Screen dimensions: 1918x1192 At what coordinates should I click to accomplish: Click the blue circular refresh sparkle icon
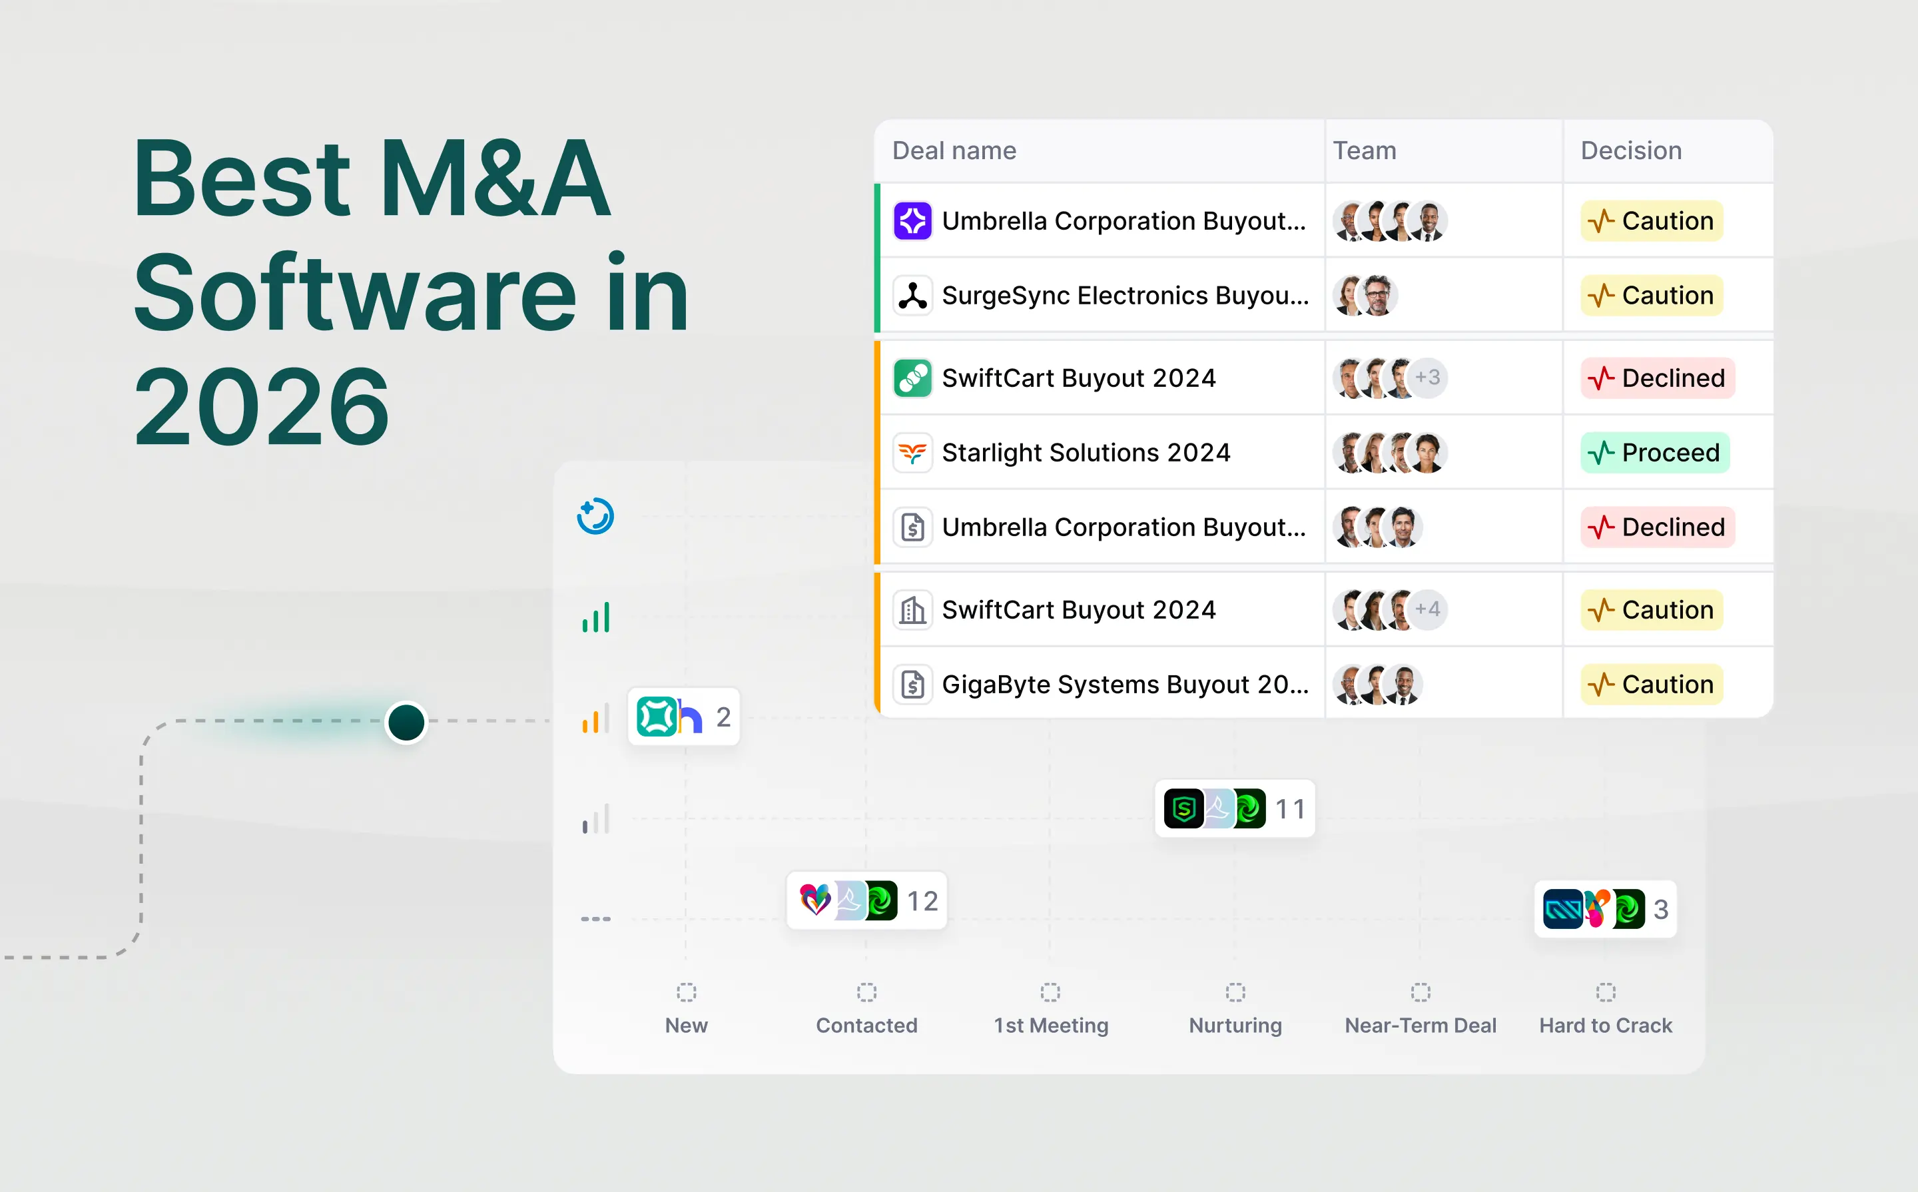pos(595,516)
